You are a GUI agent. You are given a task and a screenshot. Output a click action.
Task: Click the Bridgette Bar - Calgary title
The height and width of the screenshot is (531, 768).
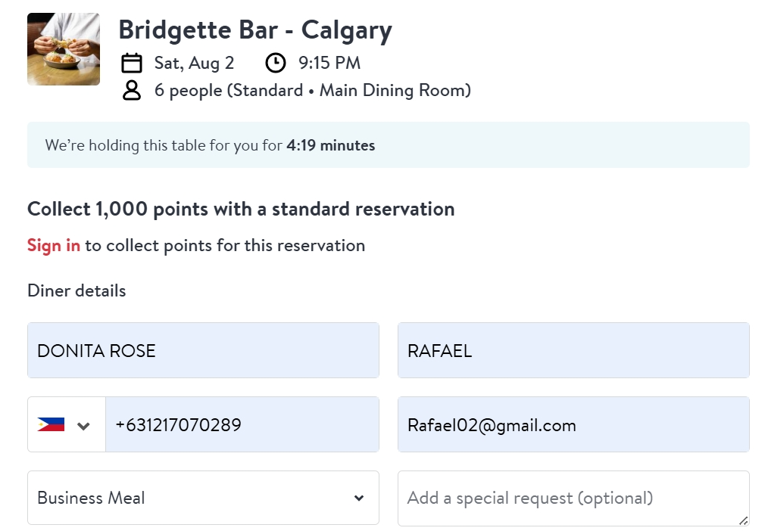[255, 30]
